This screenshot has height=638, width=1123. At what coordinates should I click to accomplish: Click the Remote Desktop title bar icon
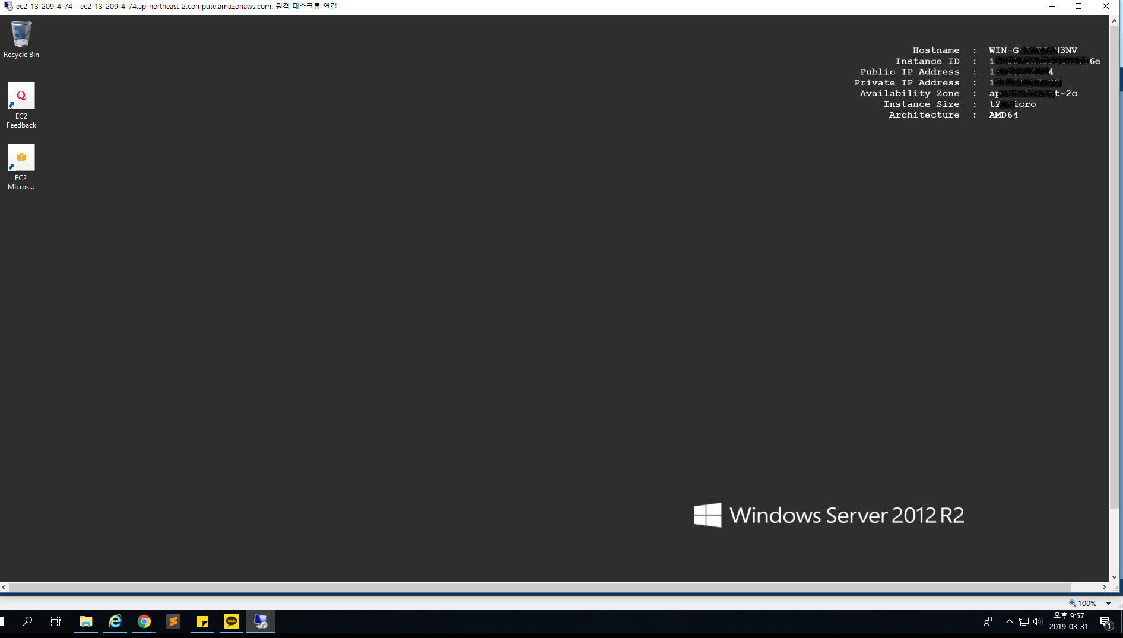[8, 6]
